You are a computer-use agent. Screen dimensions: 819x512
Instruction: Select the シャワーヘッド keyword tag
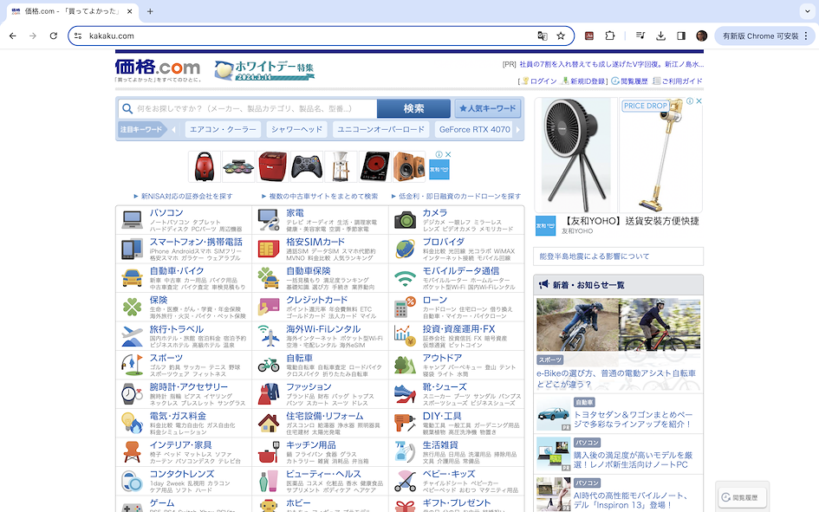click(296, 129)
